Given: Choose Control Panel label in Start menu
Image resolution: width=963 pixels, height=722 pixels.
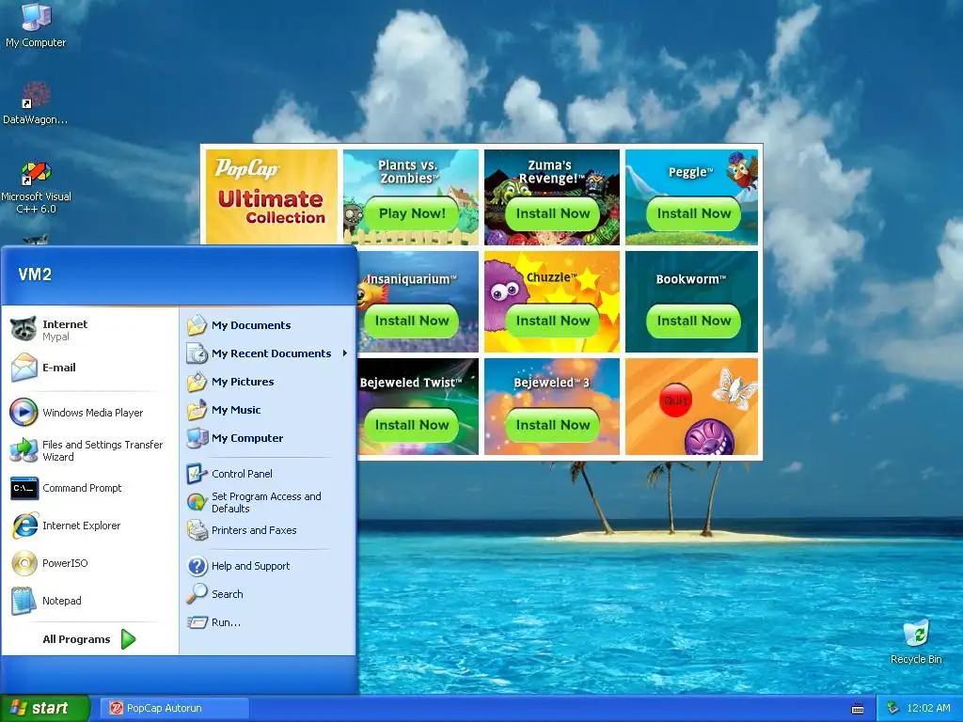Looking at the screenshot, I should [x=242, y=474].
